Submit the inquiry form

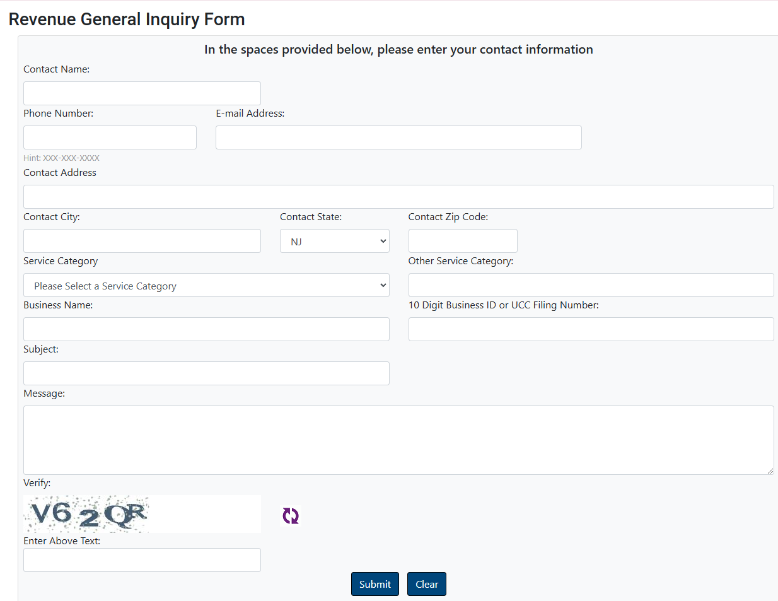[x=375, y=584]
